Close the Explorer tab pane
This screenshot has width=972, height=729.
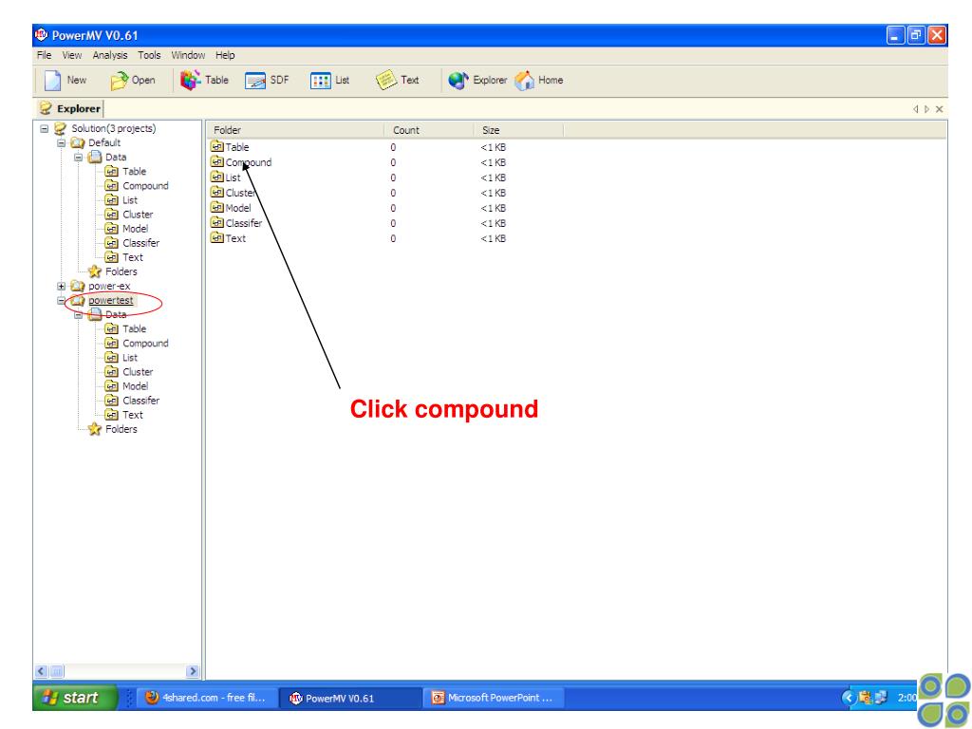(x=939, y=109)
